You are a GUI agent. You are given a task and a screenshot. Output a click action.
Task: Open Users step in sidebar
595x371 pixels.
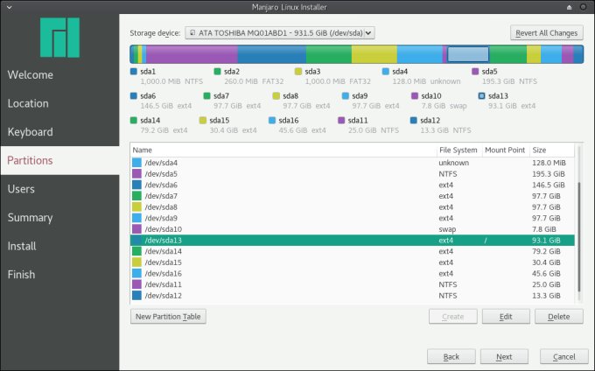click(x=60, y=189)
